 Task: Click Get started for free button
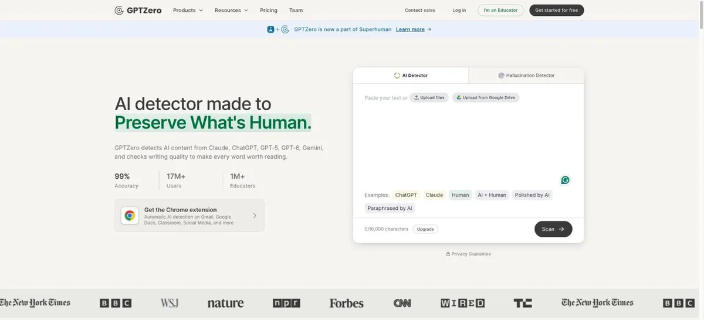(557, 10)
